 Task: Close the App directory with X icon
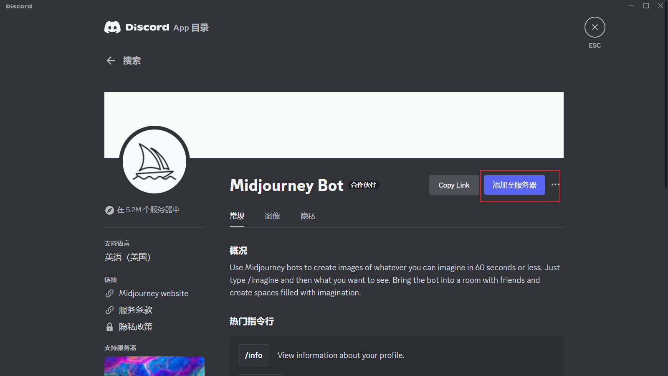tap(595, 27)
